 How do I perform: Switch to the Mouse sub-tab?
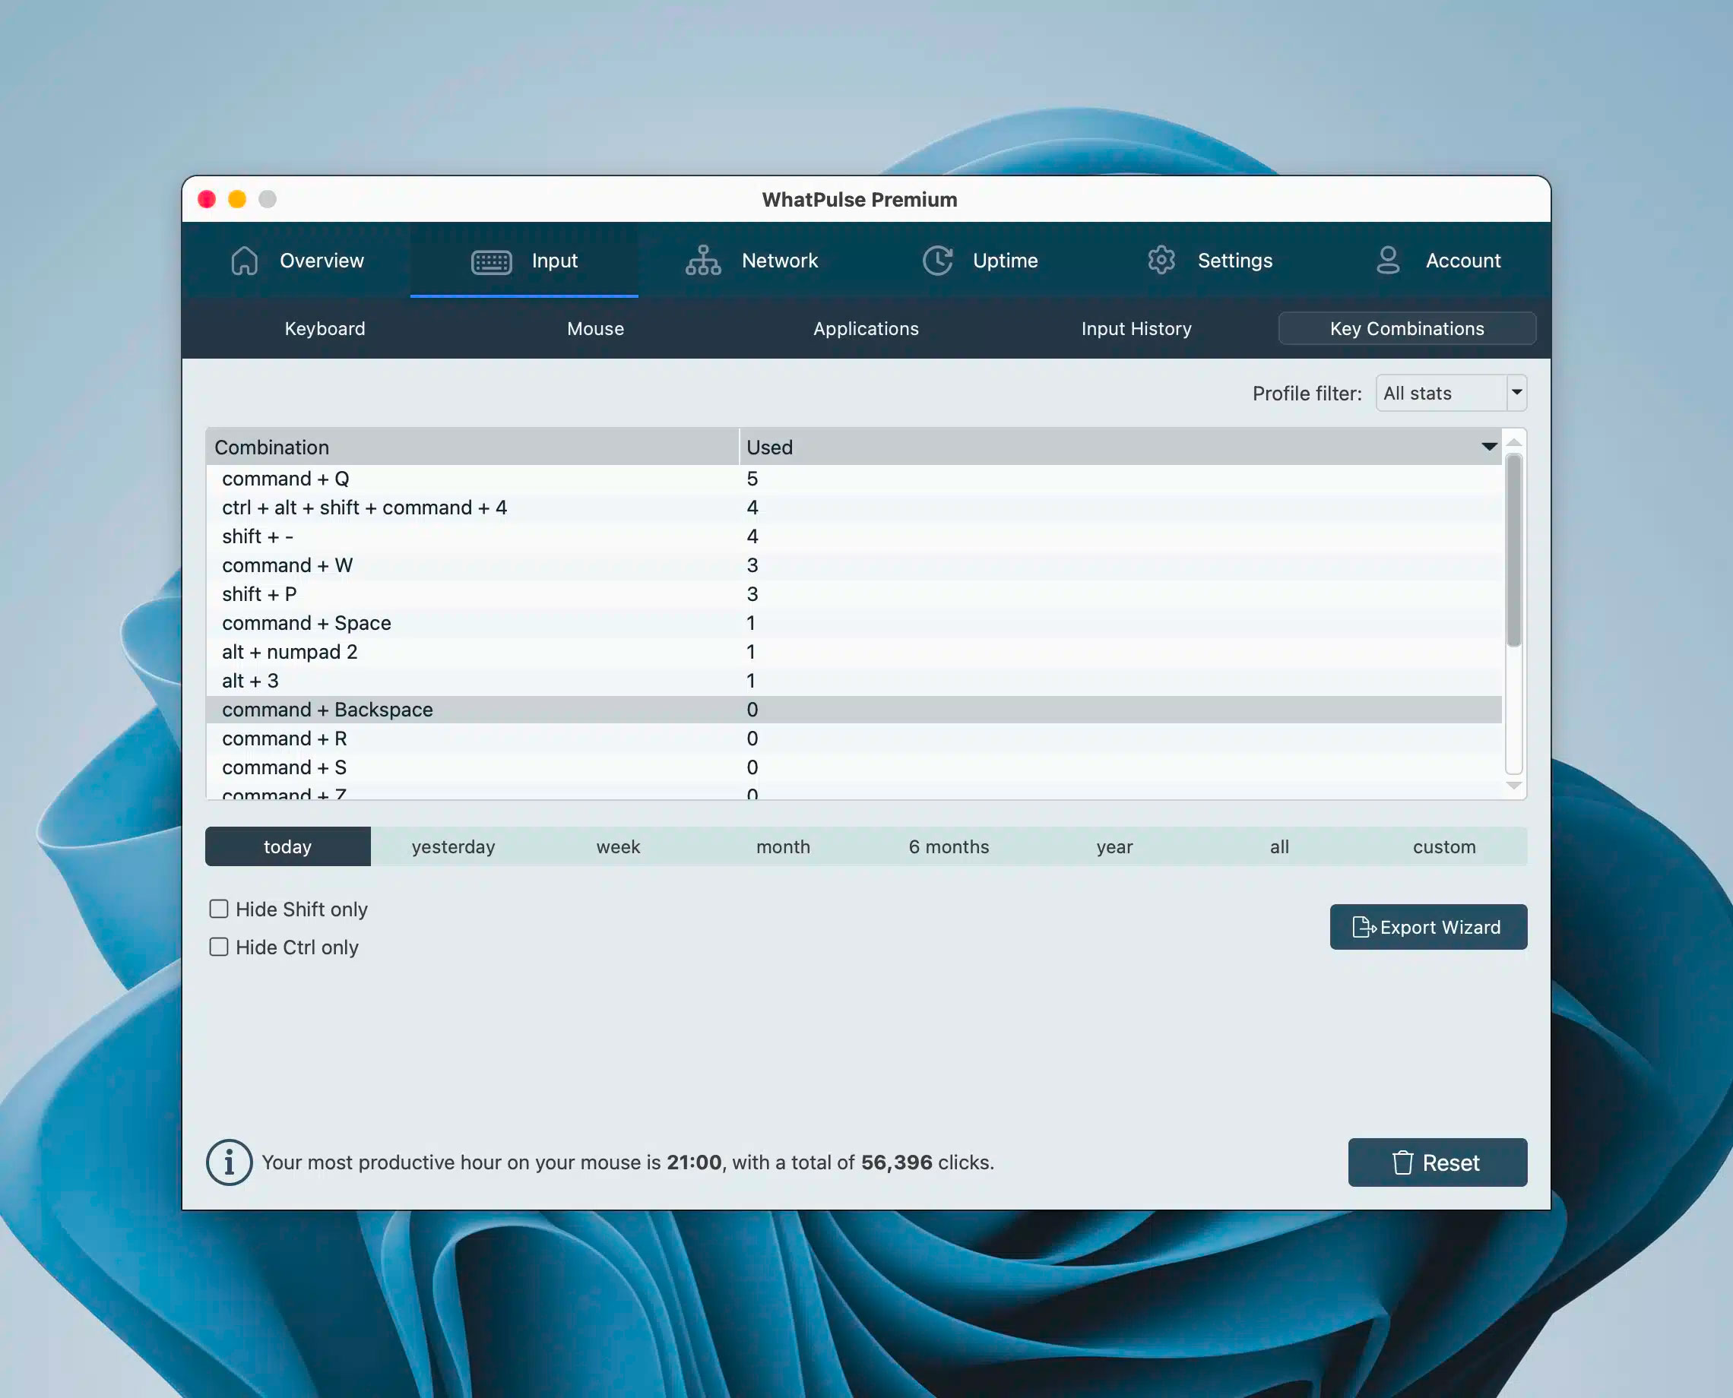(x=595, y=328)
